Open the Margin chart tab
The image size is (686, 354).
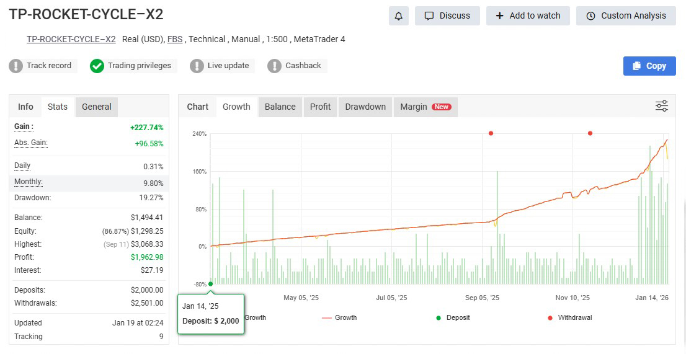(425, 107)
